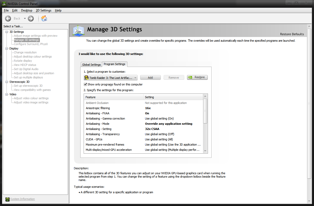Click the Home toolbar icon
This screenshot has width=314, height=206.
(44, 18)
